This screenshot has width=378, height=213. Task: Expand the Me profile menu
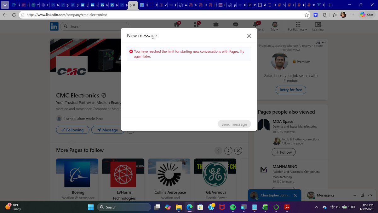click(275, 27)
